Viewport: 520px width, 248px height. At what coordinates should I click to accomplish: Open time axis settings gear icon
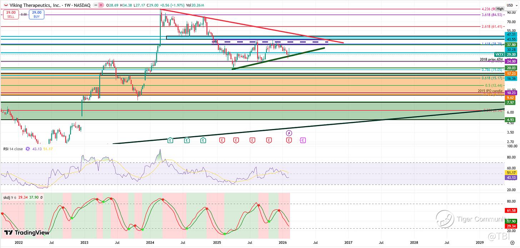coord(512,243)
